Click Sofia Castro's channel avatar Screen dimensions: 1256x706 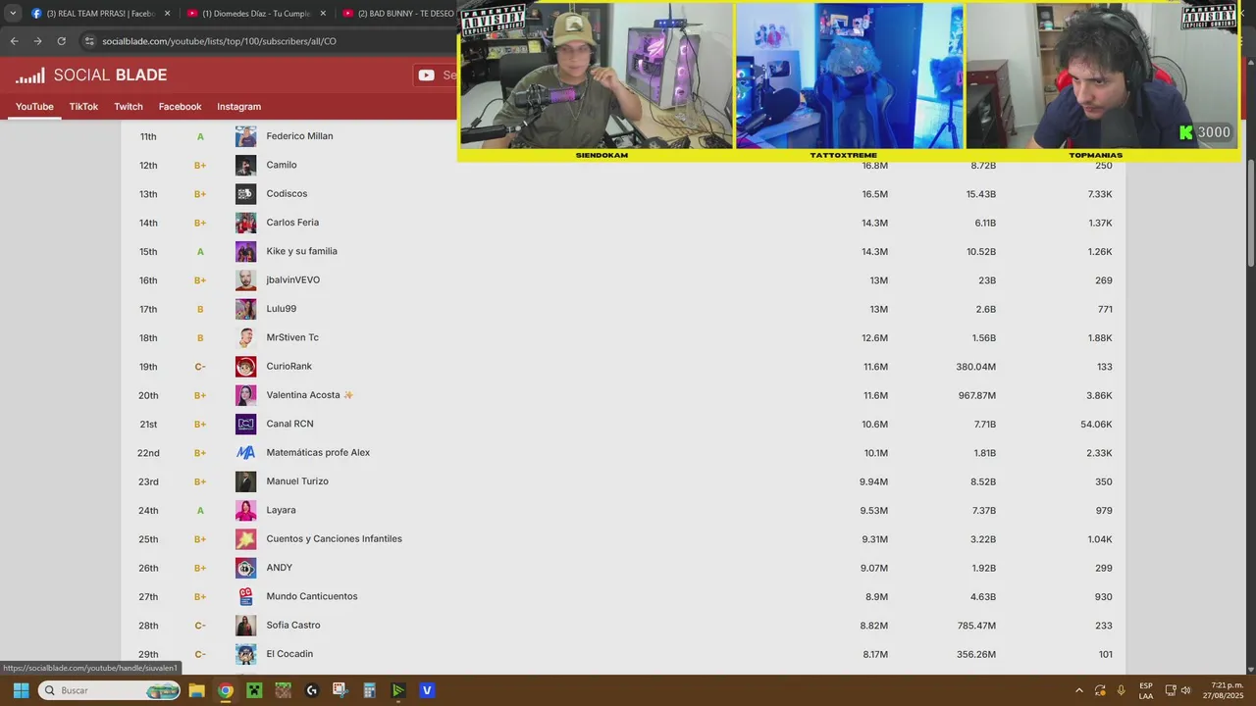245,626
